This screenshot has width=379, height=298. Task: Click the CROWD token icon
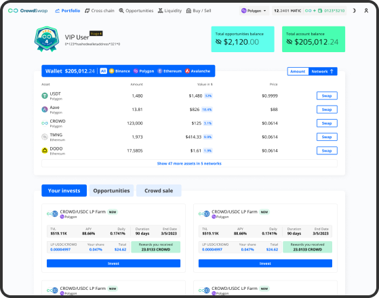(x=45, y=123)
